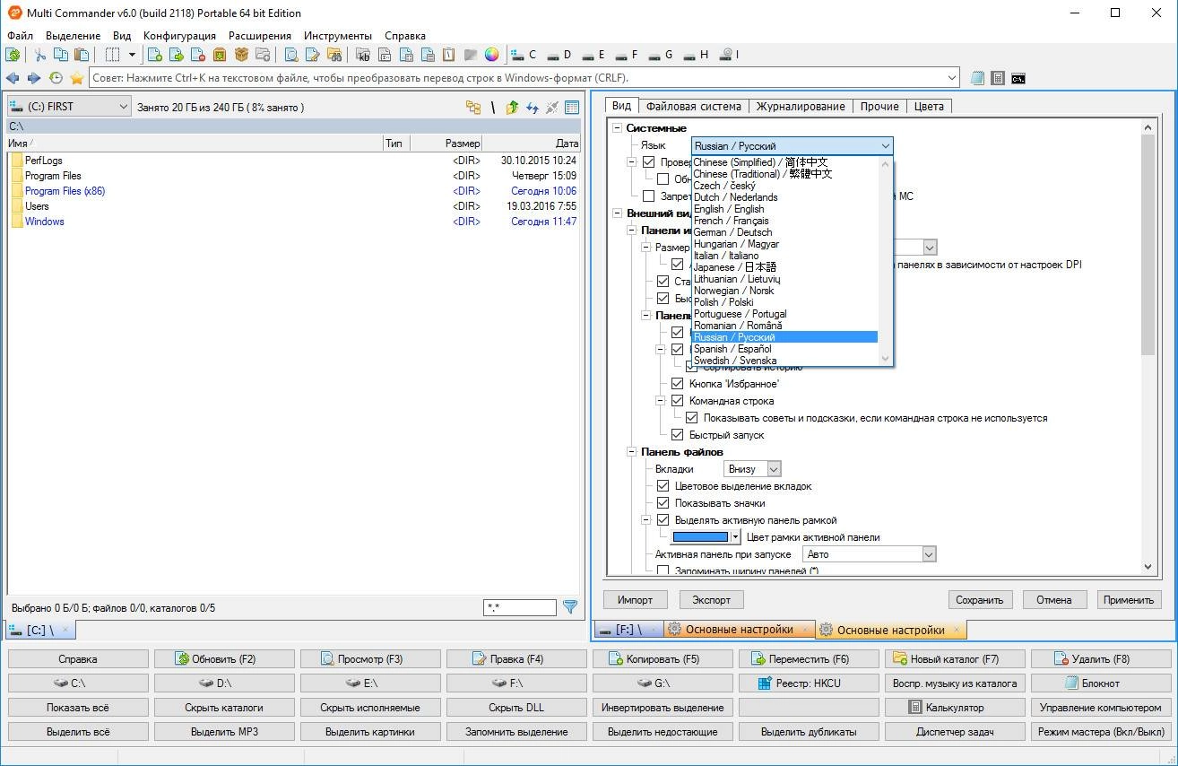Toggle 'Показывать значки' checkbox
Image resolution: width=1178 pixels, height=766 pixels.
(663, 503)
